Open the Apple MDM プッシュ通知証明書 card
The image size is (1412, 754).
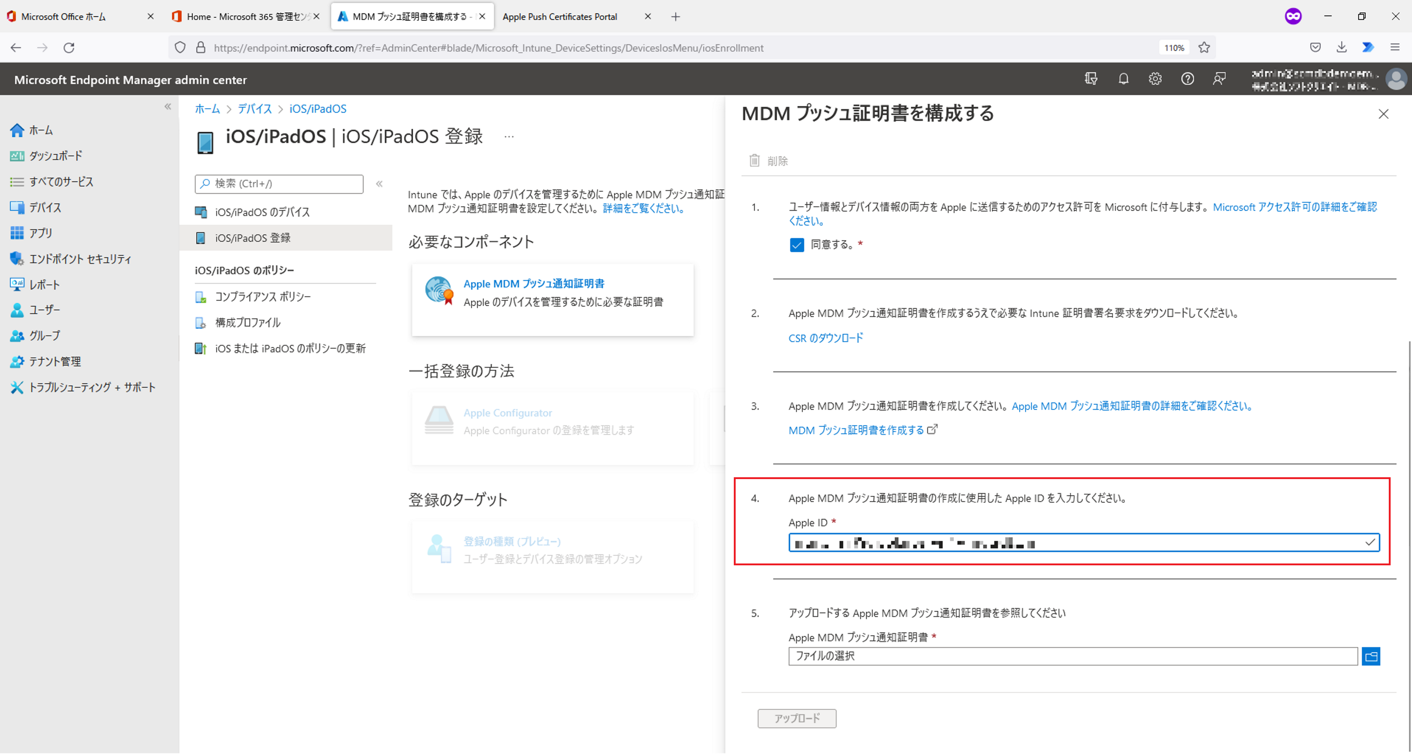553,300
